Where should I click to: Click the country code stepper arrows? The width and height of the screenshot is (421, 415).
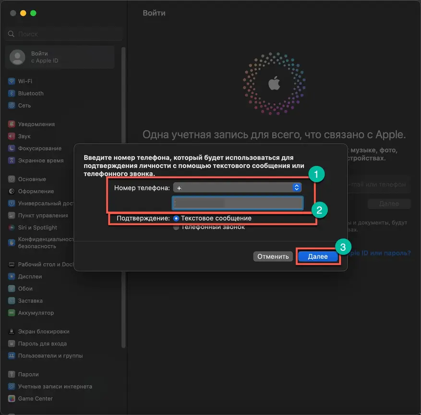point(296,187)
